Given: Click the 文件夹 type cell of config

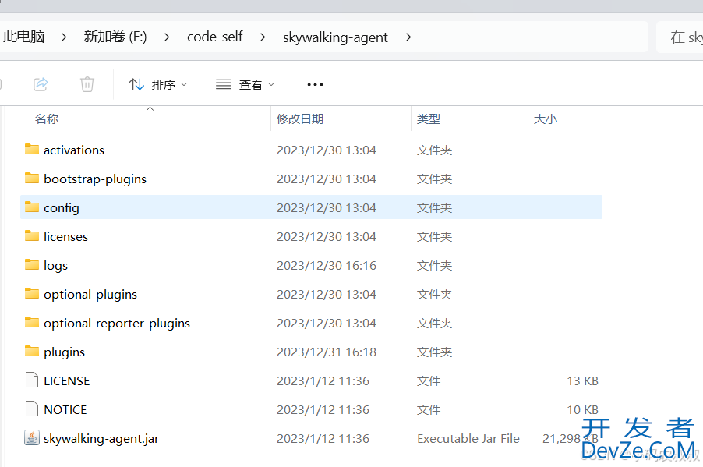Looking at the screenshot, I should tap(434, 207).
